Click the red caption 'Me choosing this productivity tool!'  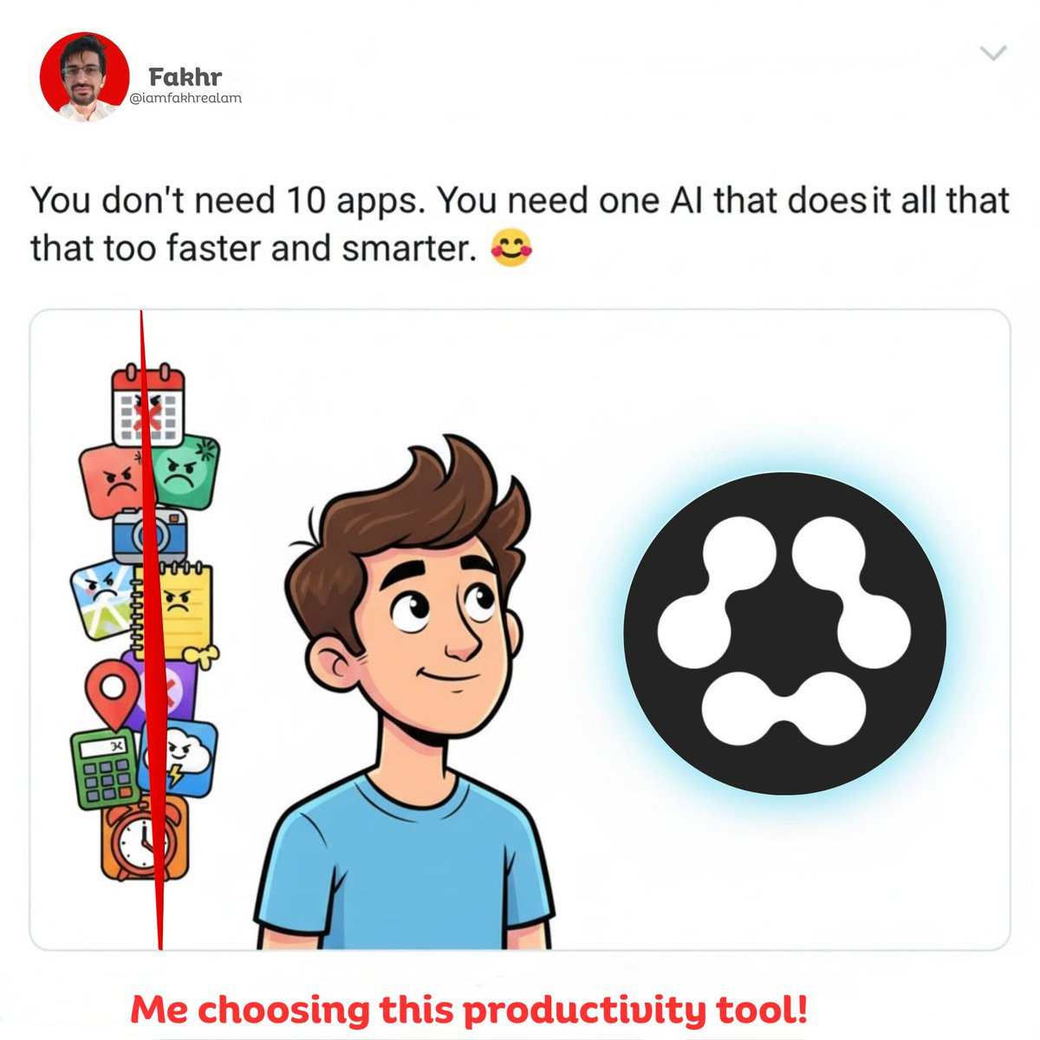tap(469, 1010)
